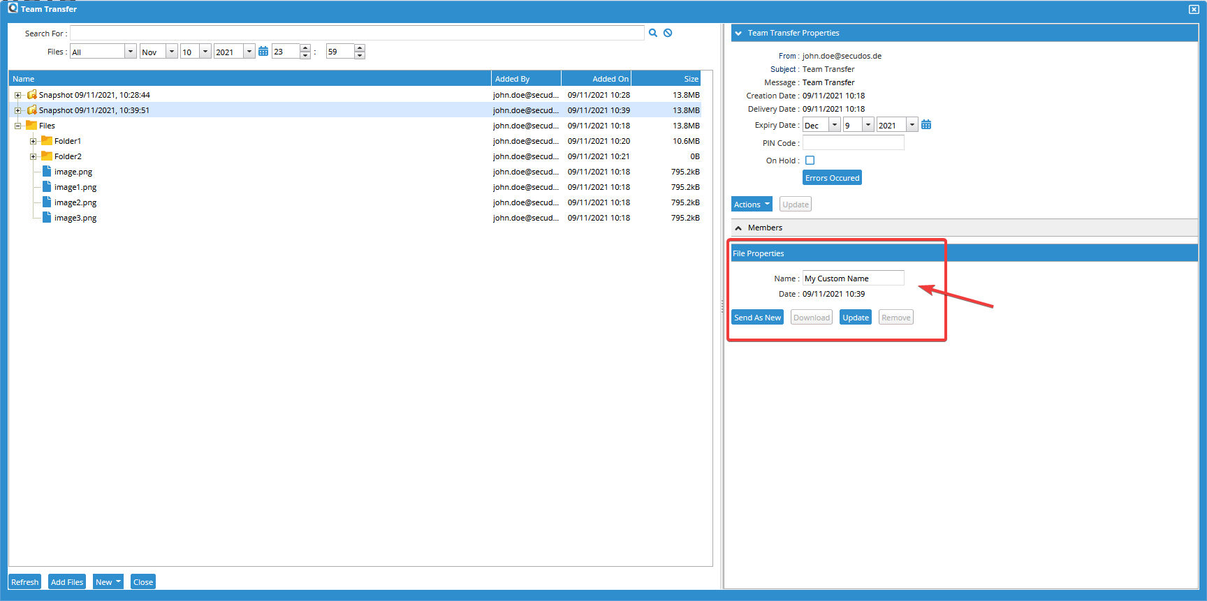
Task: Click the 10.6MB size cell
Action: 686,141
